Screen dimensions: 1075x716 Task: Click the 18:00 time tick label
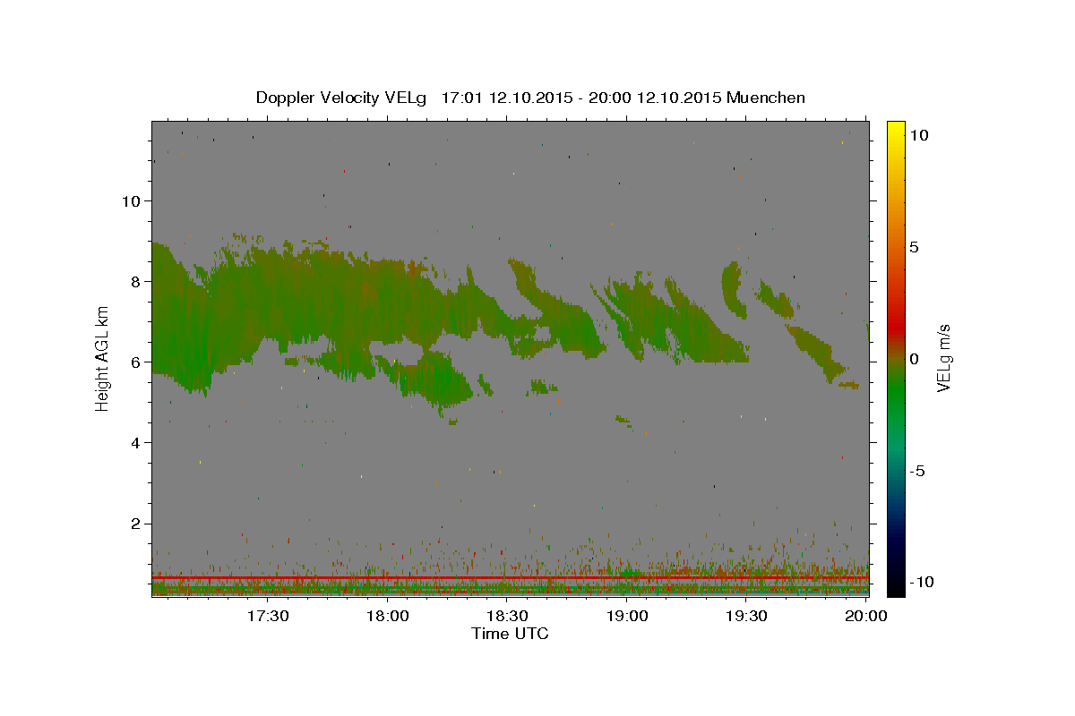click(x=388, y=616)
